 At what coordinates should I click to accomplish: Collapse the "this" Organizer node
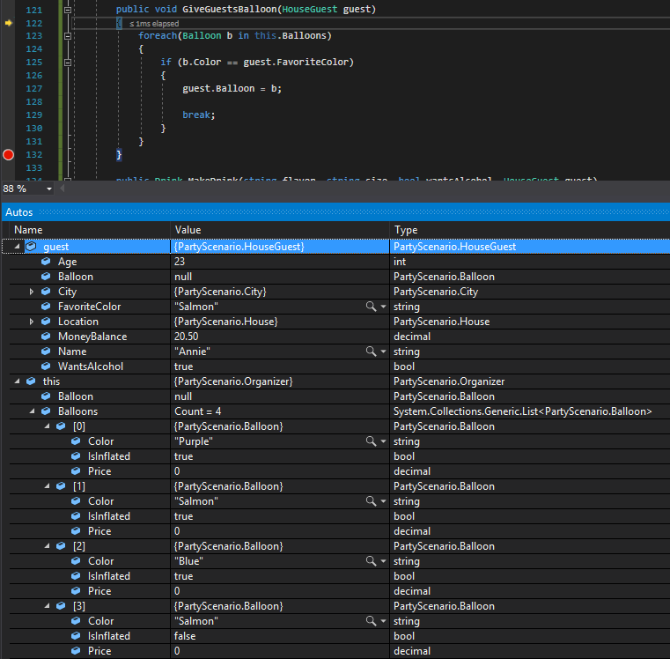click(17, 381)
